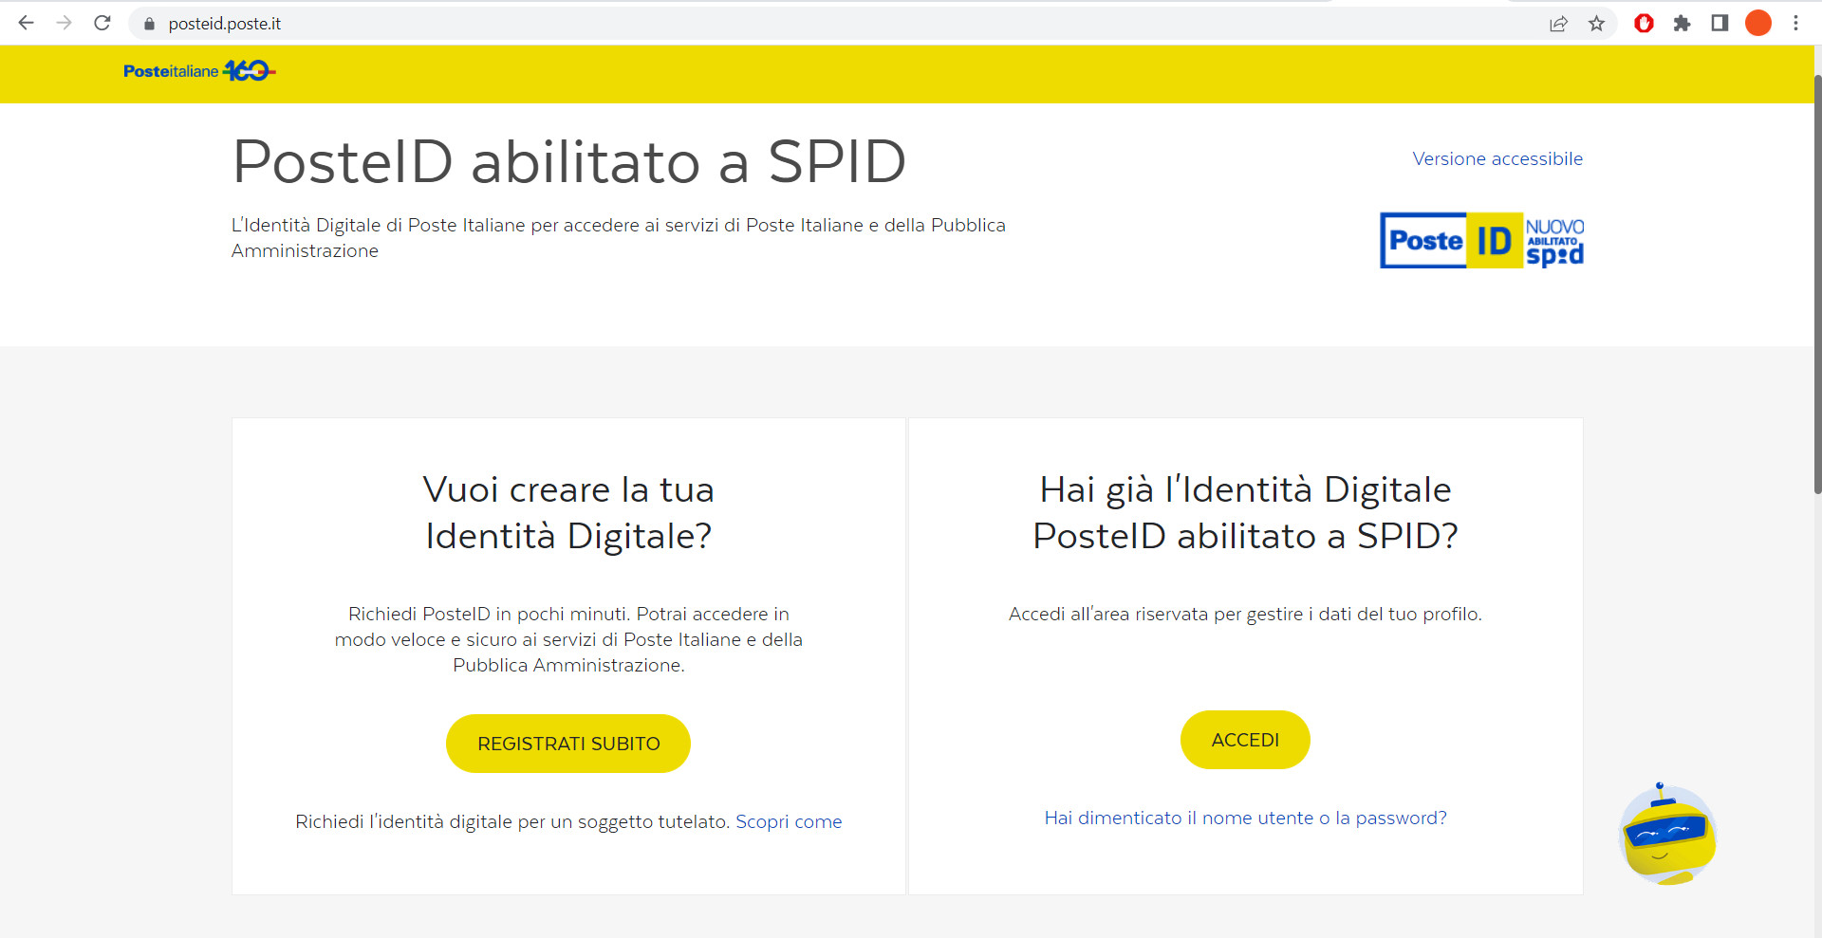The width and height of the screenshot is (1822, 938).
Task: Click the browser back arrow
Action: [x=26, y=23]
